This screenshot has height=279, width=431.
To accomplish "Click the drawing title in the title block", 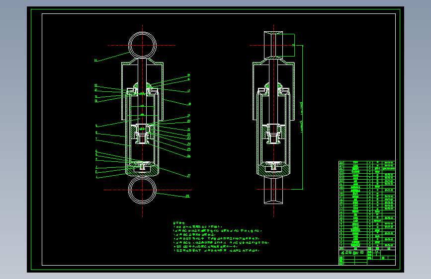I will [352, 253].
